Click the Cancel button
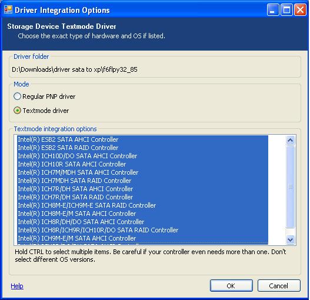This screenshot has height=300, width=310. (x=279, y=285)
